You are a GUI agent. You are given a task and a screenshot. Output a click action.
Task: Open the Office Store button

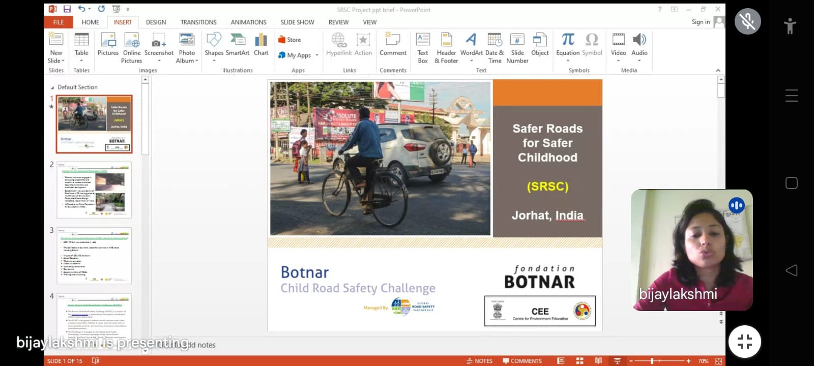pos(289,40)
